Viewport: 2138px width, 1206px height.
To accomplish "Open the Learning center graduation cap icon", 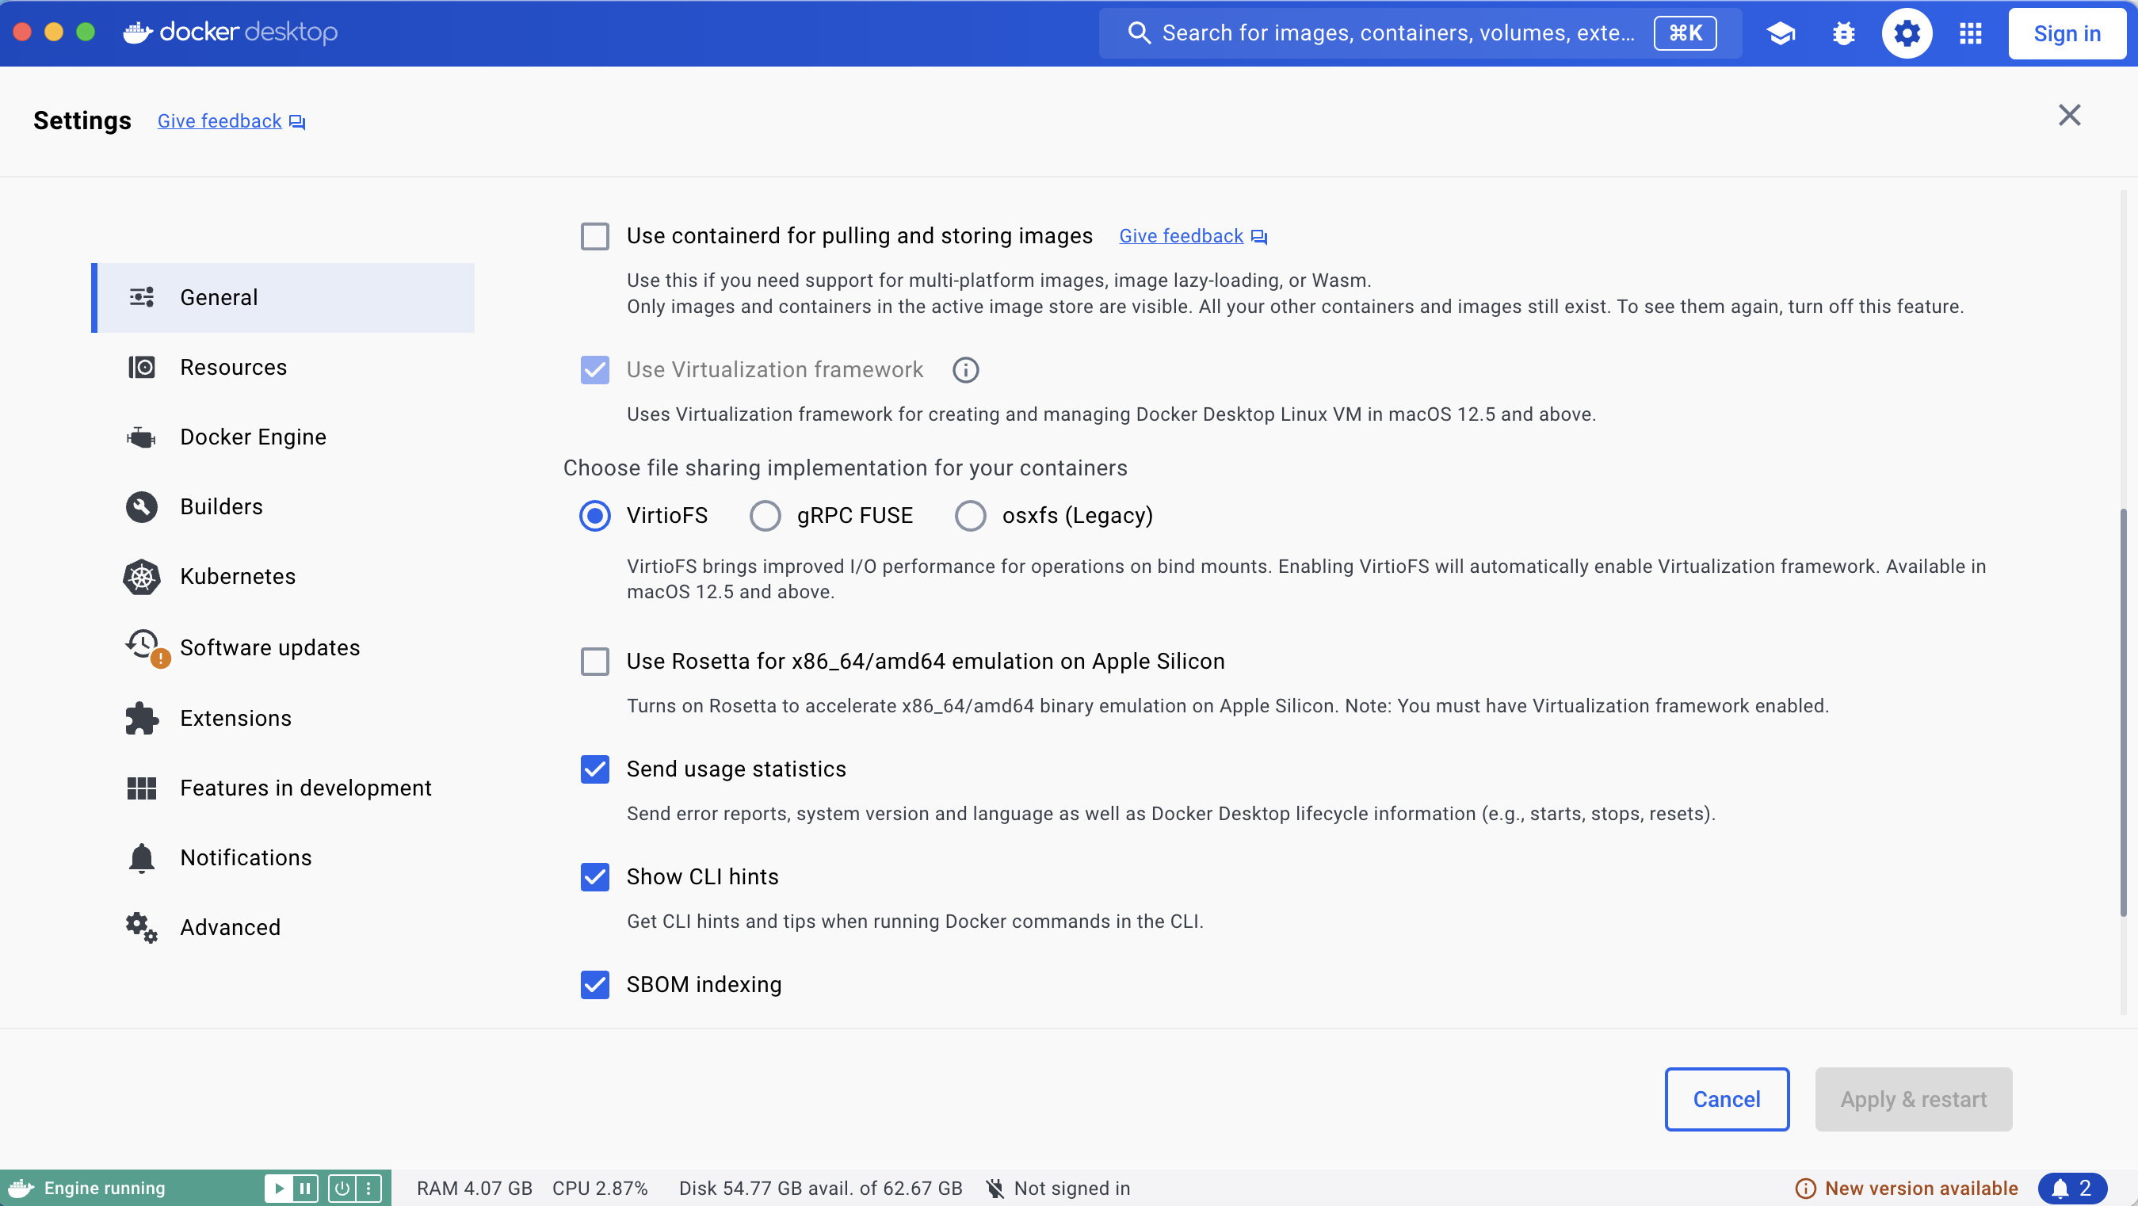I will 1781,33.
